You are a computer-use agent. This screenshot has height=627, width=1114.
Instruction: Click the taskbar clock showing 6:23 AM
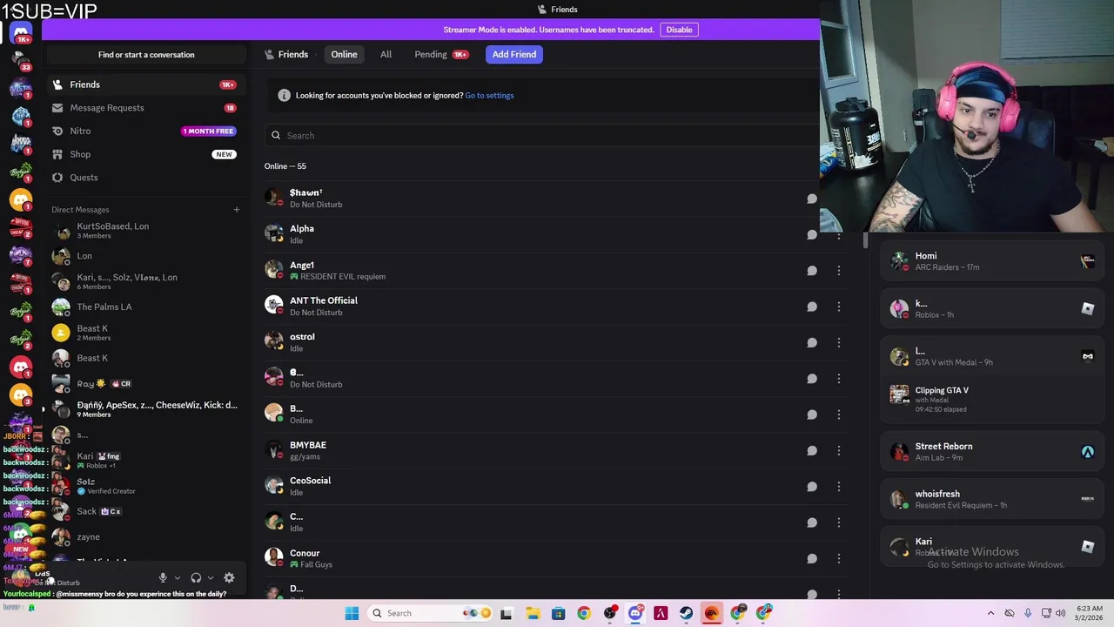pos(1090,613)
